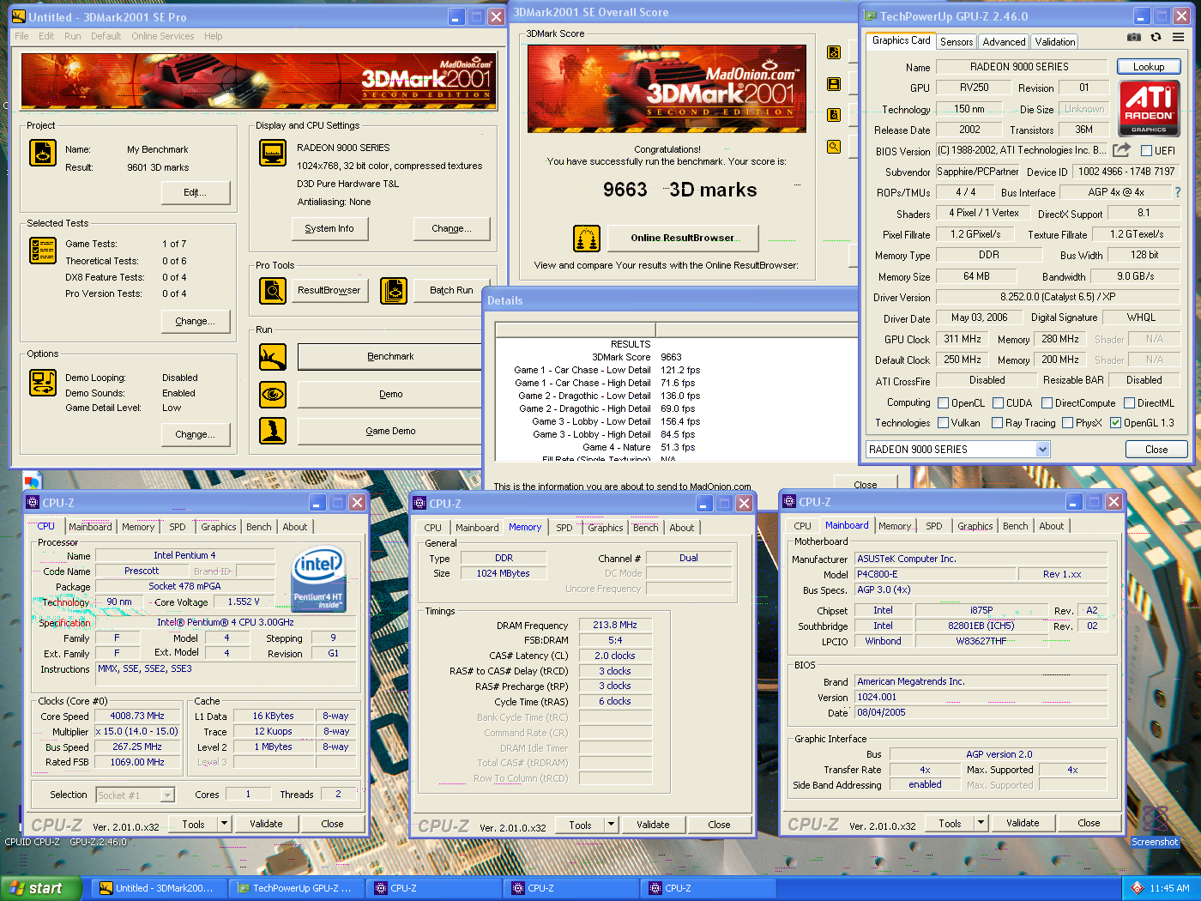Click the Windows start button
This screenshot has width=1201, height=901.
[x=41, y=888]
